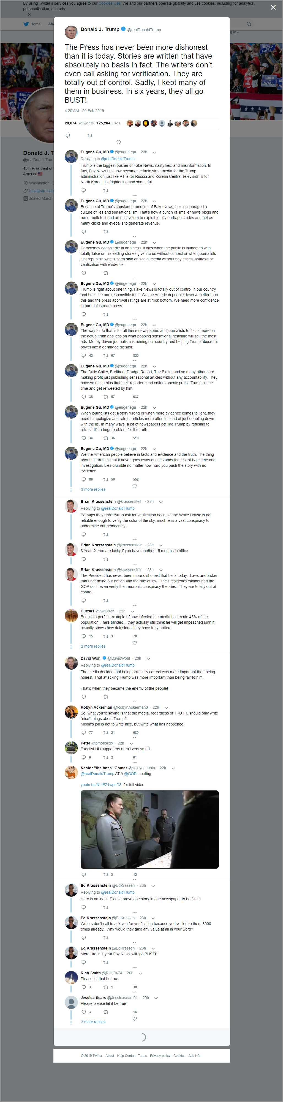The height and width of the screenshot is (1102, 283).
Task: Expand options for Brian Krassenstein's first reply
Action: pyautogui.click(x=161, y=502)
